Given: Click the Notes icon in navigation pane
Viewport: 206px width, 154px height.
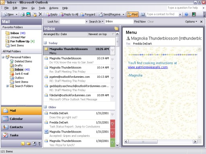Looking at the screenshot, I should (23, 144).
